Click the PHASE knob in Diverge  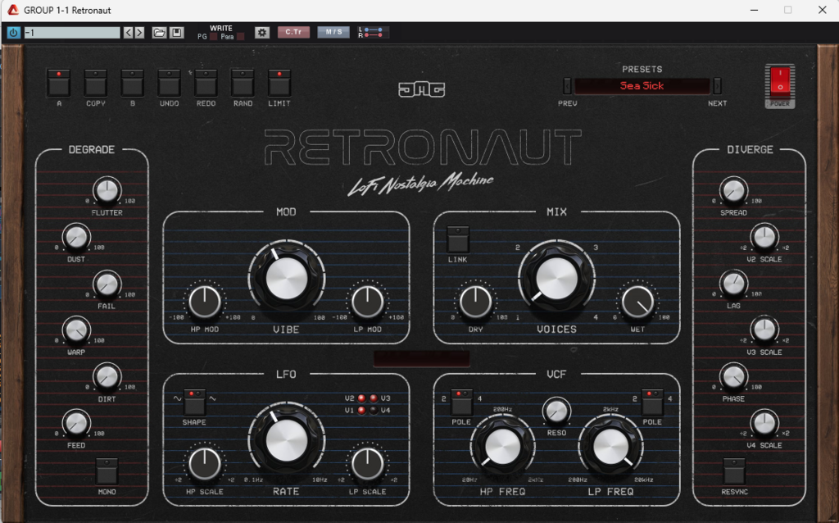[733, 376]
